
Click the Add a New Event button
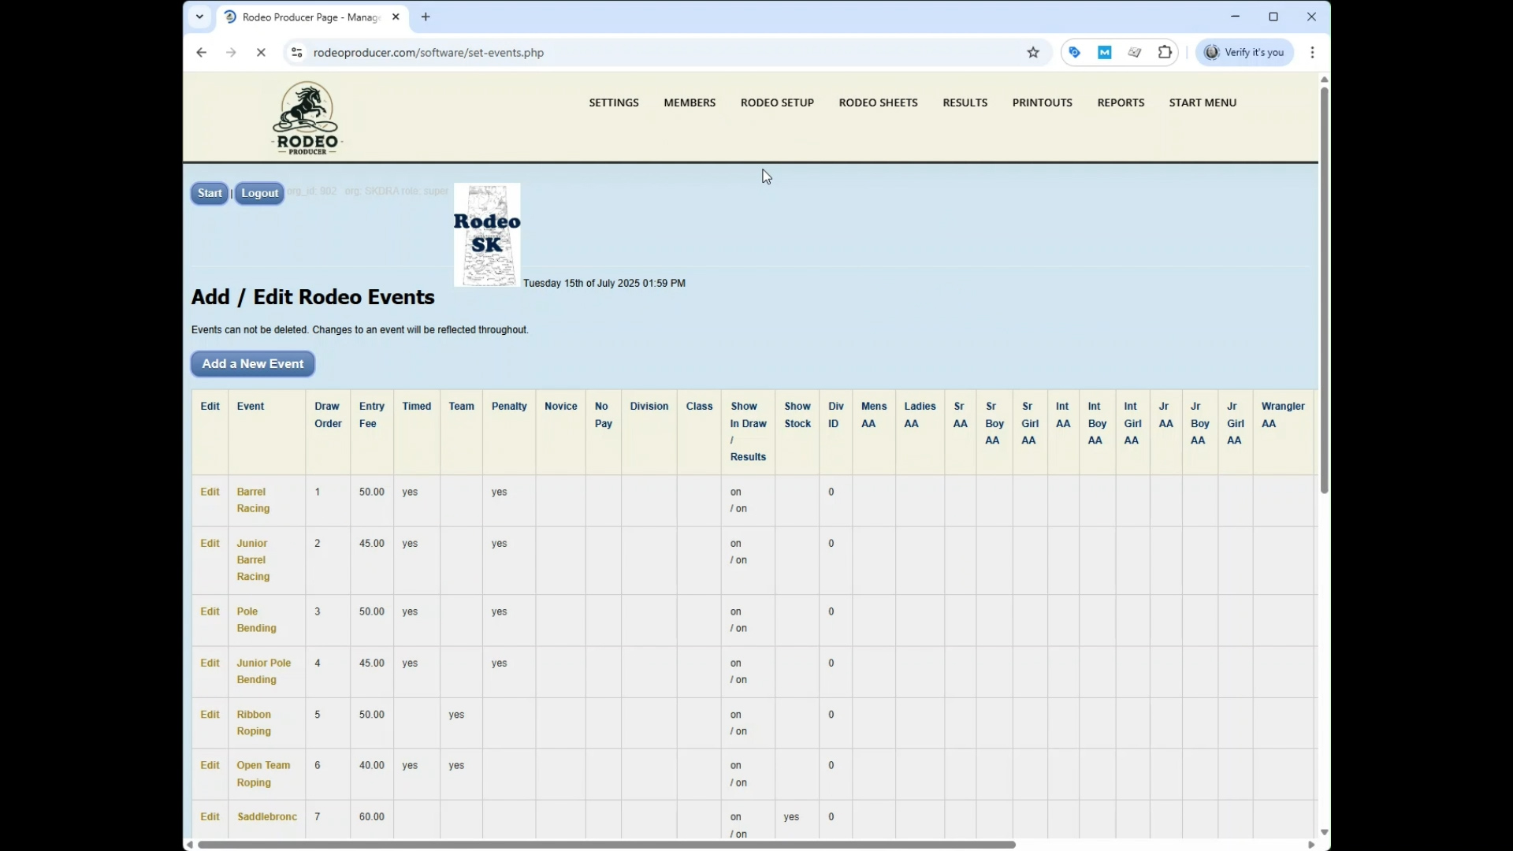[x=252, y=363]
